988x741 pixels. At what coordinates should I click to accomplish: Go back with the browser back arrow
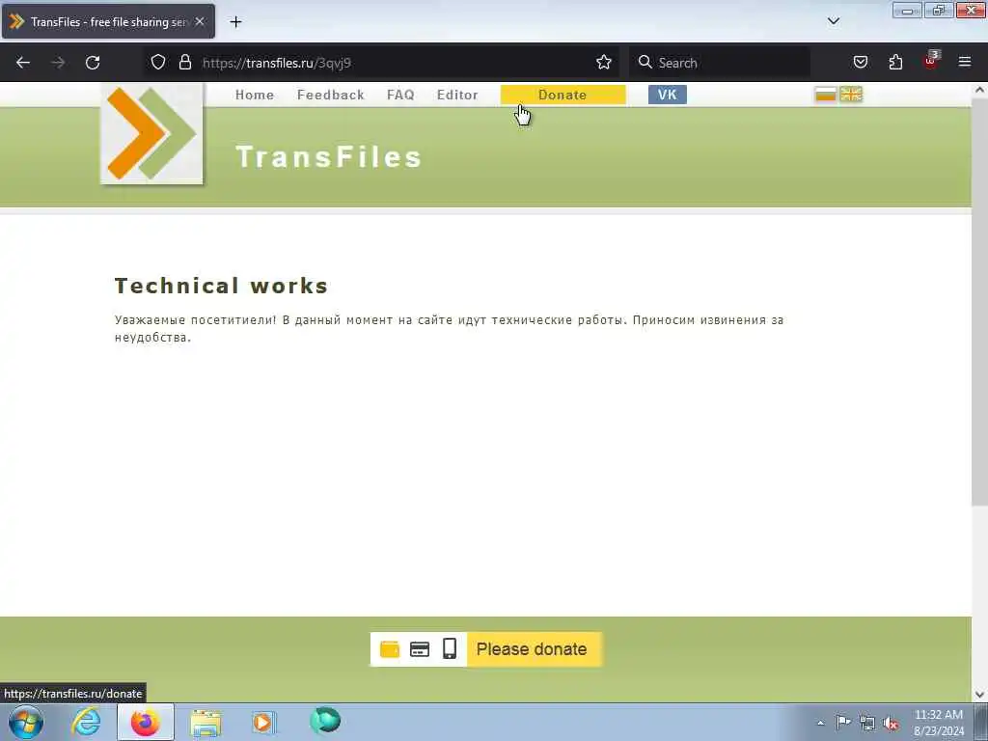coord(23,63)
